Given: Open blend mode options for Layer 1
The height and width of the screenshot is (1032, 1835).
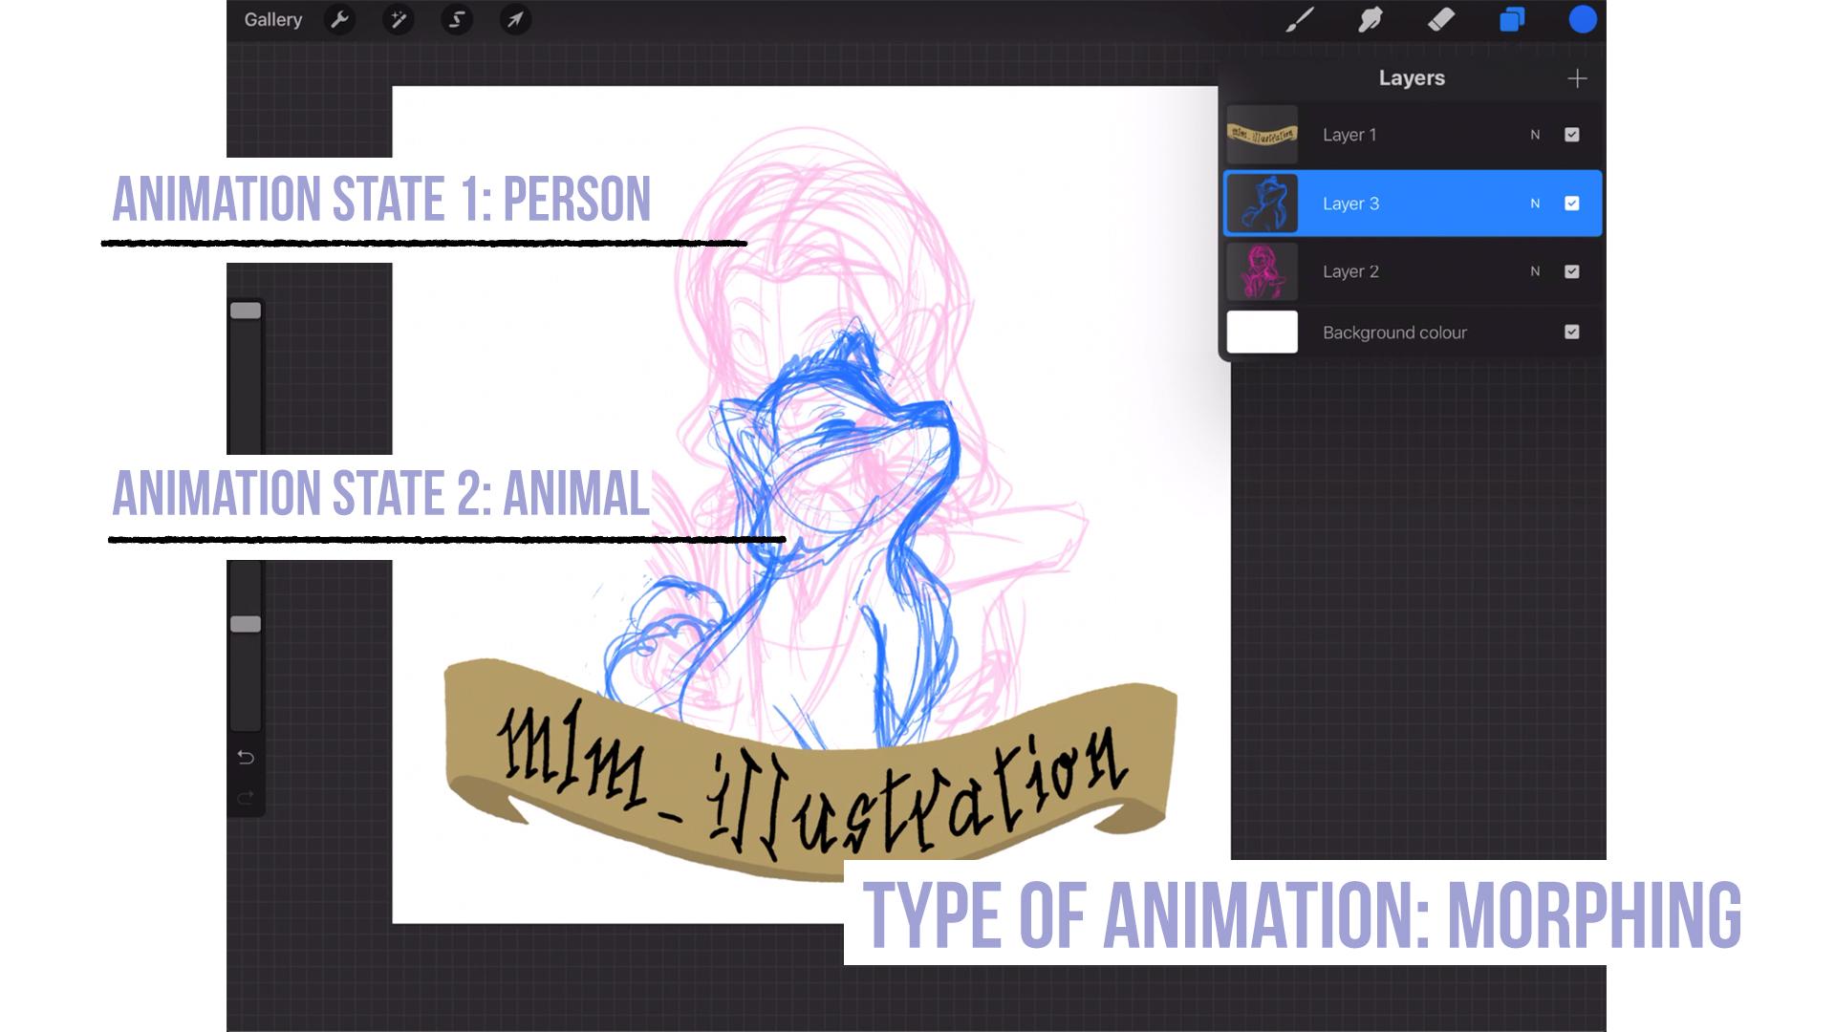Looking at the screenshot, I should click(x=1535, y=135).
